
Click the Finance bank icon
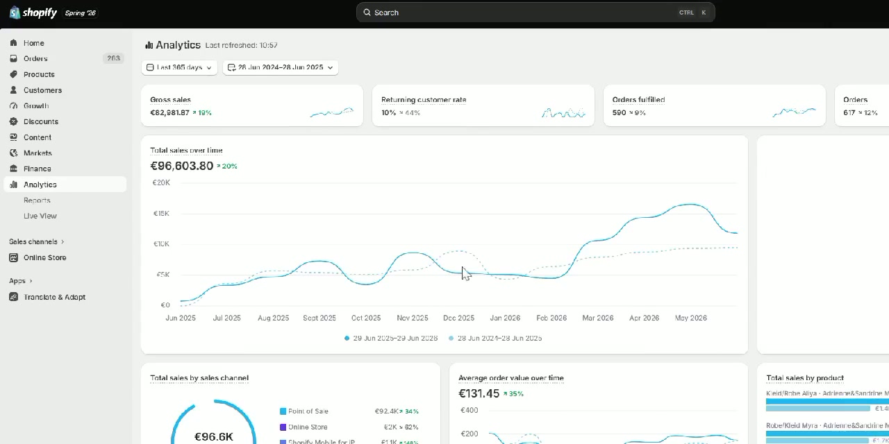click(13, 169)
